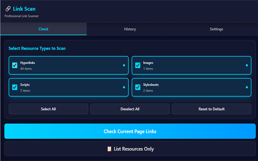258x161 pixels.
Task: Click "Select Resource Types to Scan" heading
Action: click(37, 48)
